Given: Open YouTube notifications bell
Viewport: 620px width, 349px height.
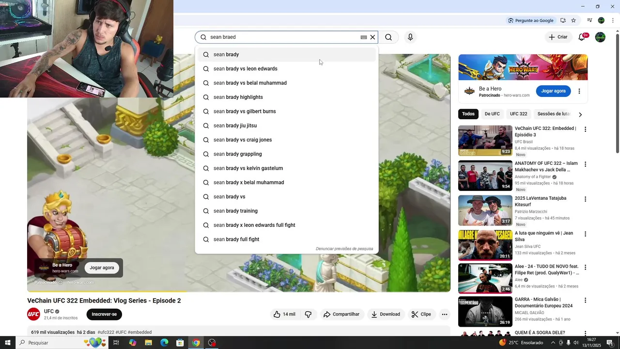Looking at the screenshot, I should [x=582, y=37].
